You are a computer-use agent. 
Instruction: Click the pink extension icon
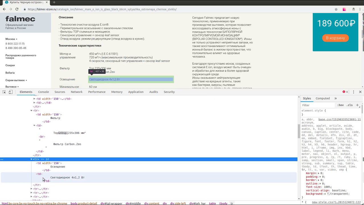pos(344,9)
